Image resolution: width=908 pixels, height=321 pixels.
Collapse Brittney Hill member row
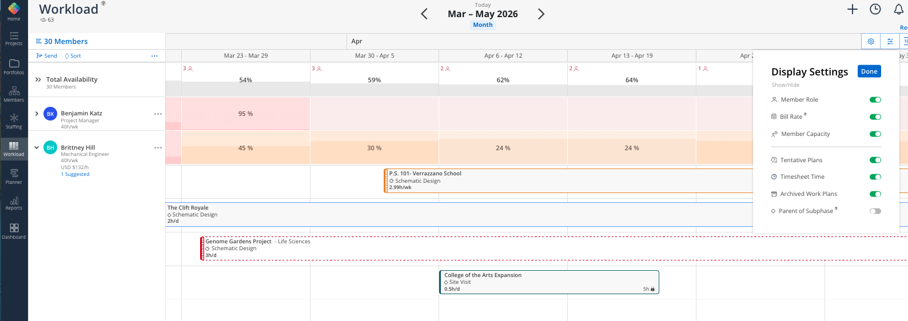pos(37,147)
